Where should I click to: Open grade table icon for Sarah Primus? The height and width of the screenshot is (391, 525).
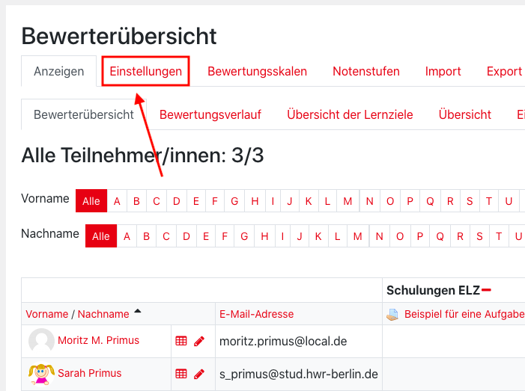pyautogui.click(x=180, y=374)
